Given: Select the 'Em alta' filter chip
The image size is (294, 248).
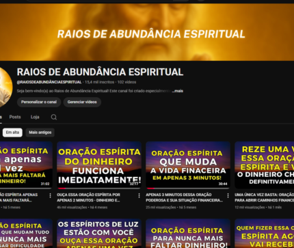Looking at the screenshot, I should coord(12,133).
